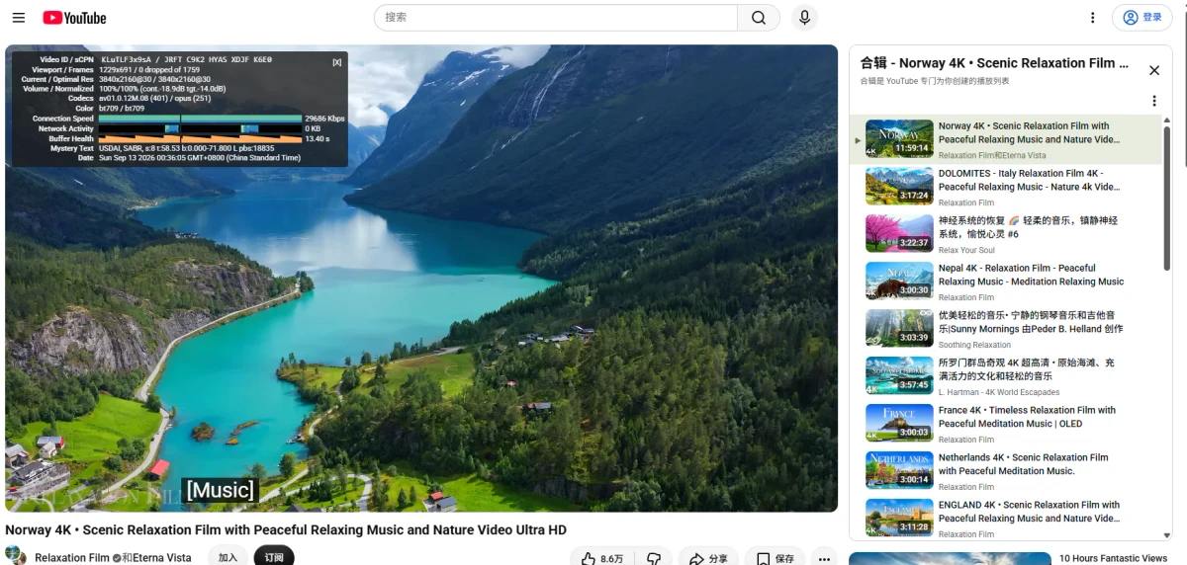
Task: Open the Soothing Relaxation 3:03:39 thumbnail
Action: coord(899,329)
